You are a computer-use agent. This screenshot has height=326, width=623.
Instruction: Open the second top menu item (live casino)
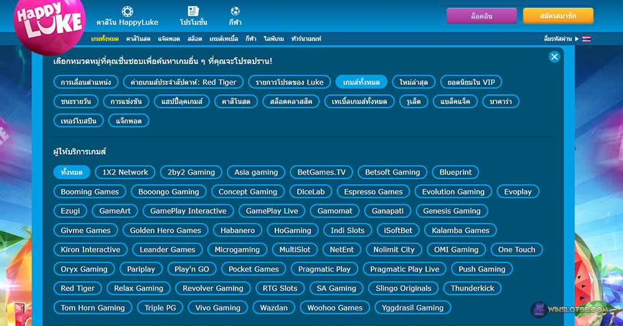tap(138, 39)
